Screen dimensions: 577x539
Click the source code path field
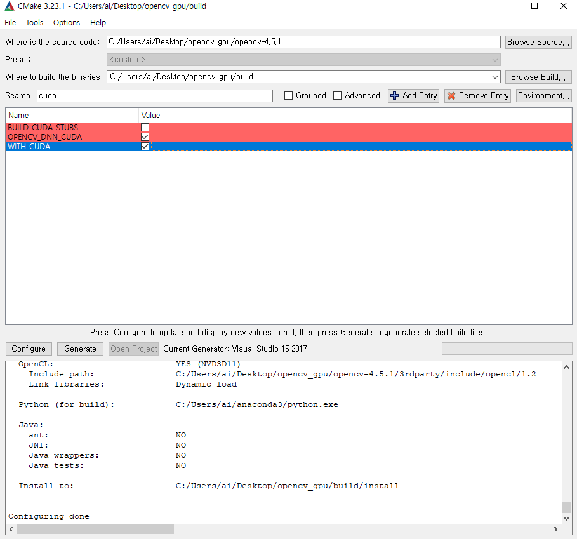coord(303,42)
